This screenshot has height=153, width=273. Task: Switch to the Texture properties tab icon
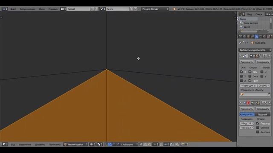pyautogui.click(x=268, y=37)
